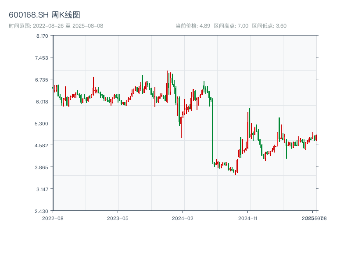The image size is (351, 263).
Task: Select the 5.300 y-axis tick label
Action: 43,123
